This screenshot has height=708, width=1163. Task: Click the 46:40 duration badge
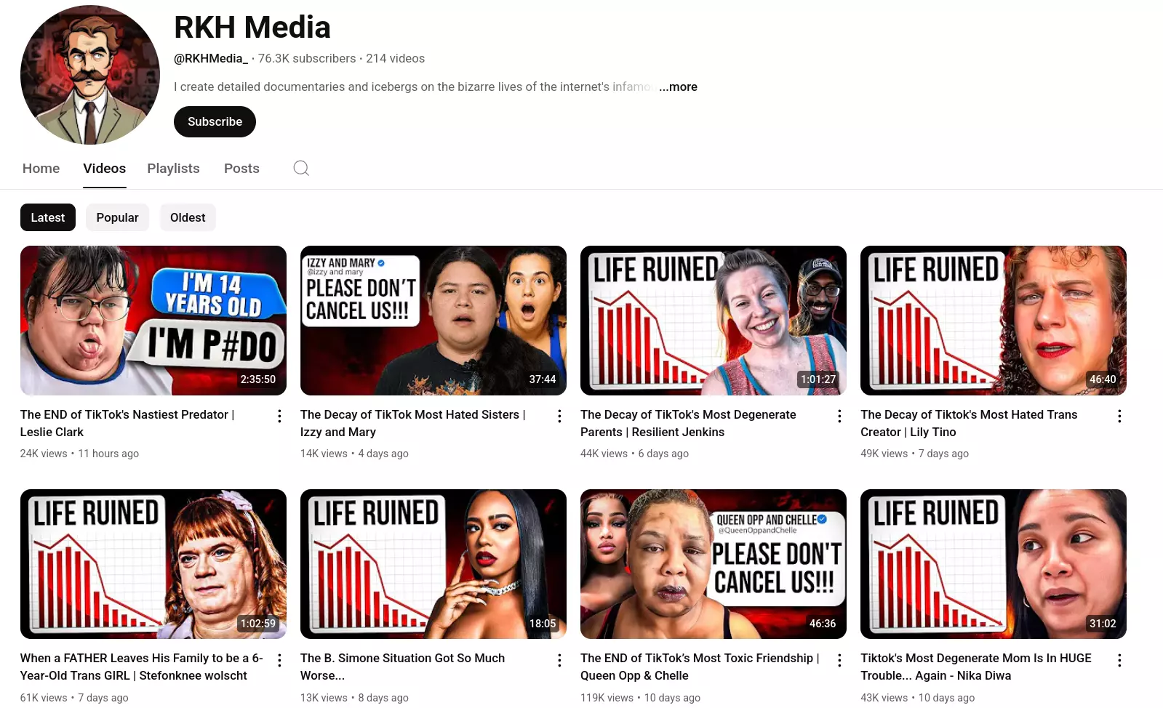(1103, 379)
